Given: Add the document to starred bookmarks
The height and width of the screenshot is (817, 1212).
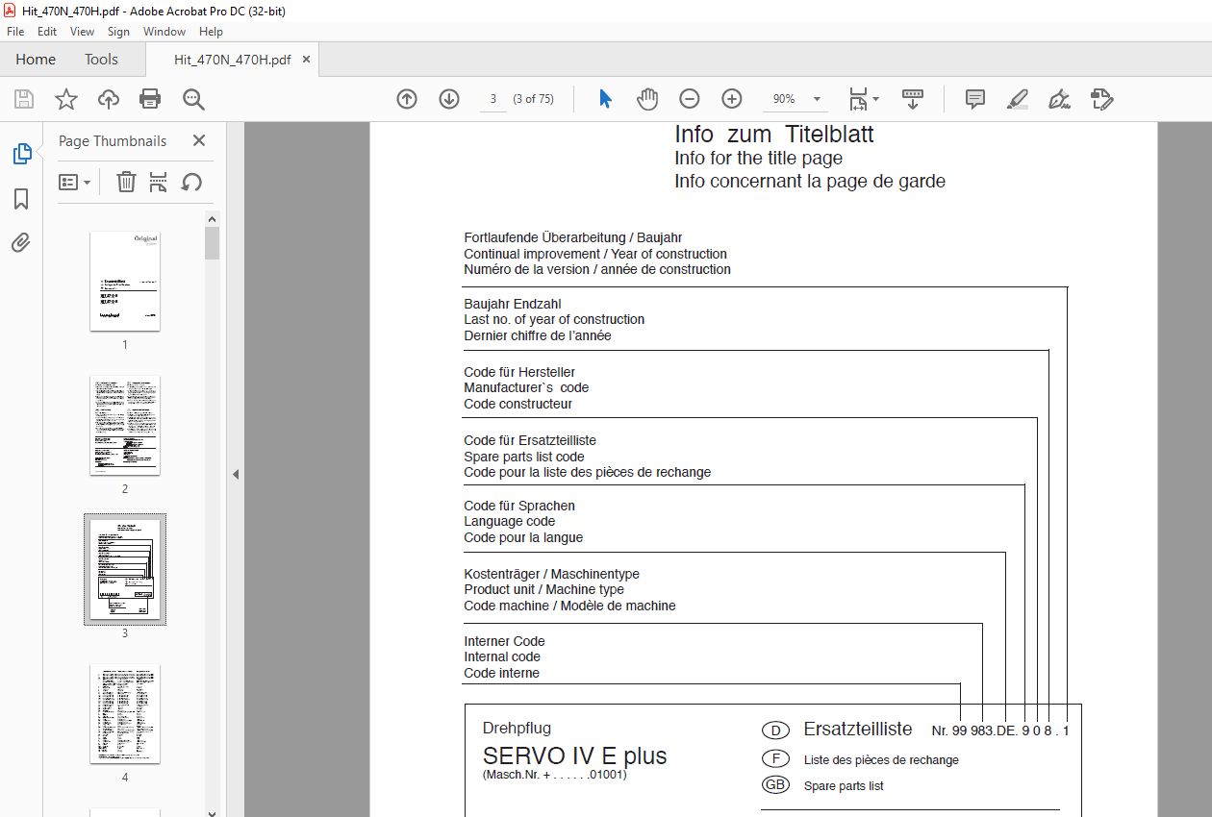Looking at the screenshot, I should point(65,99).
